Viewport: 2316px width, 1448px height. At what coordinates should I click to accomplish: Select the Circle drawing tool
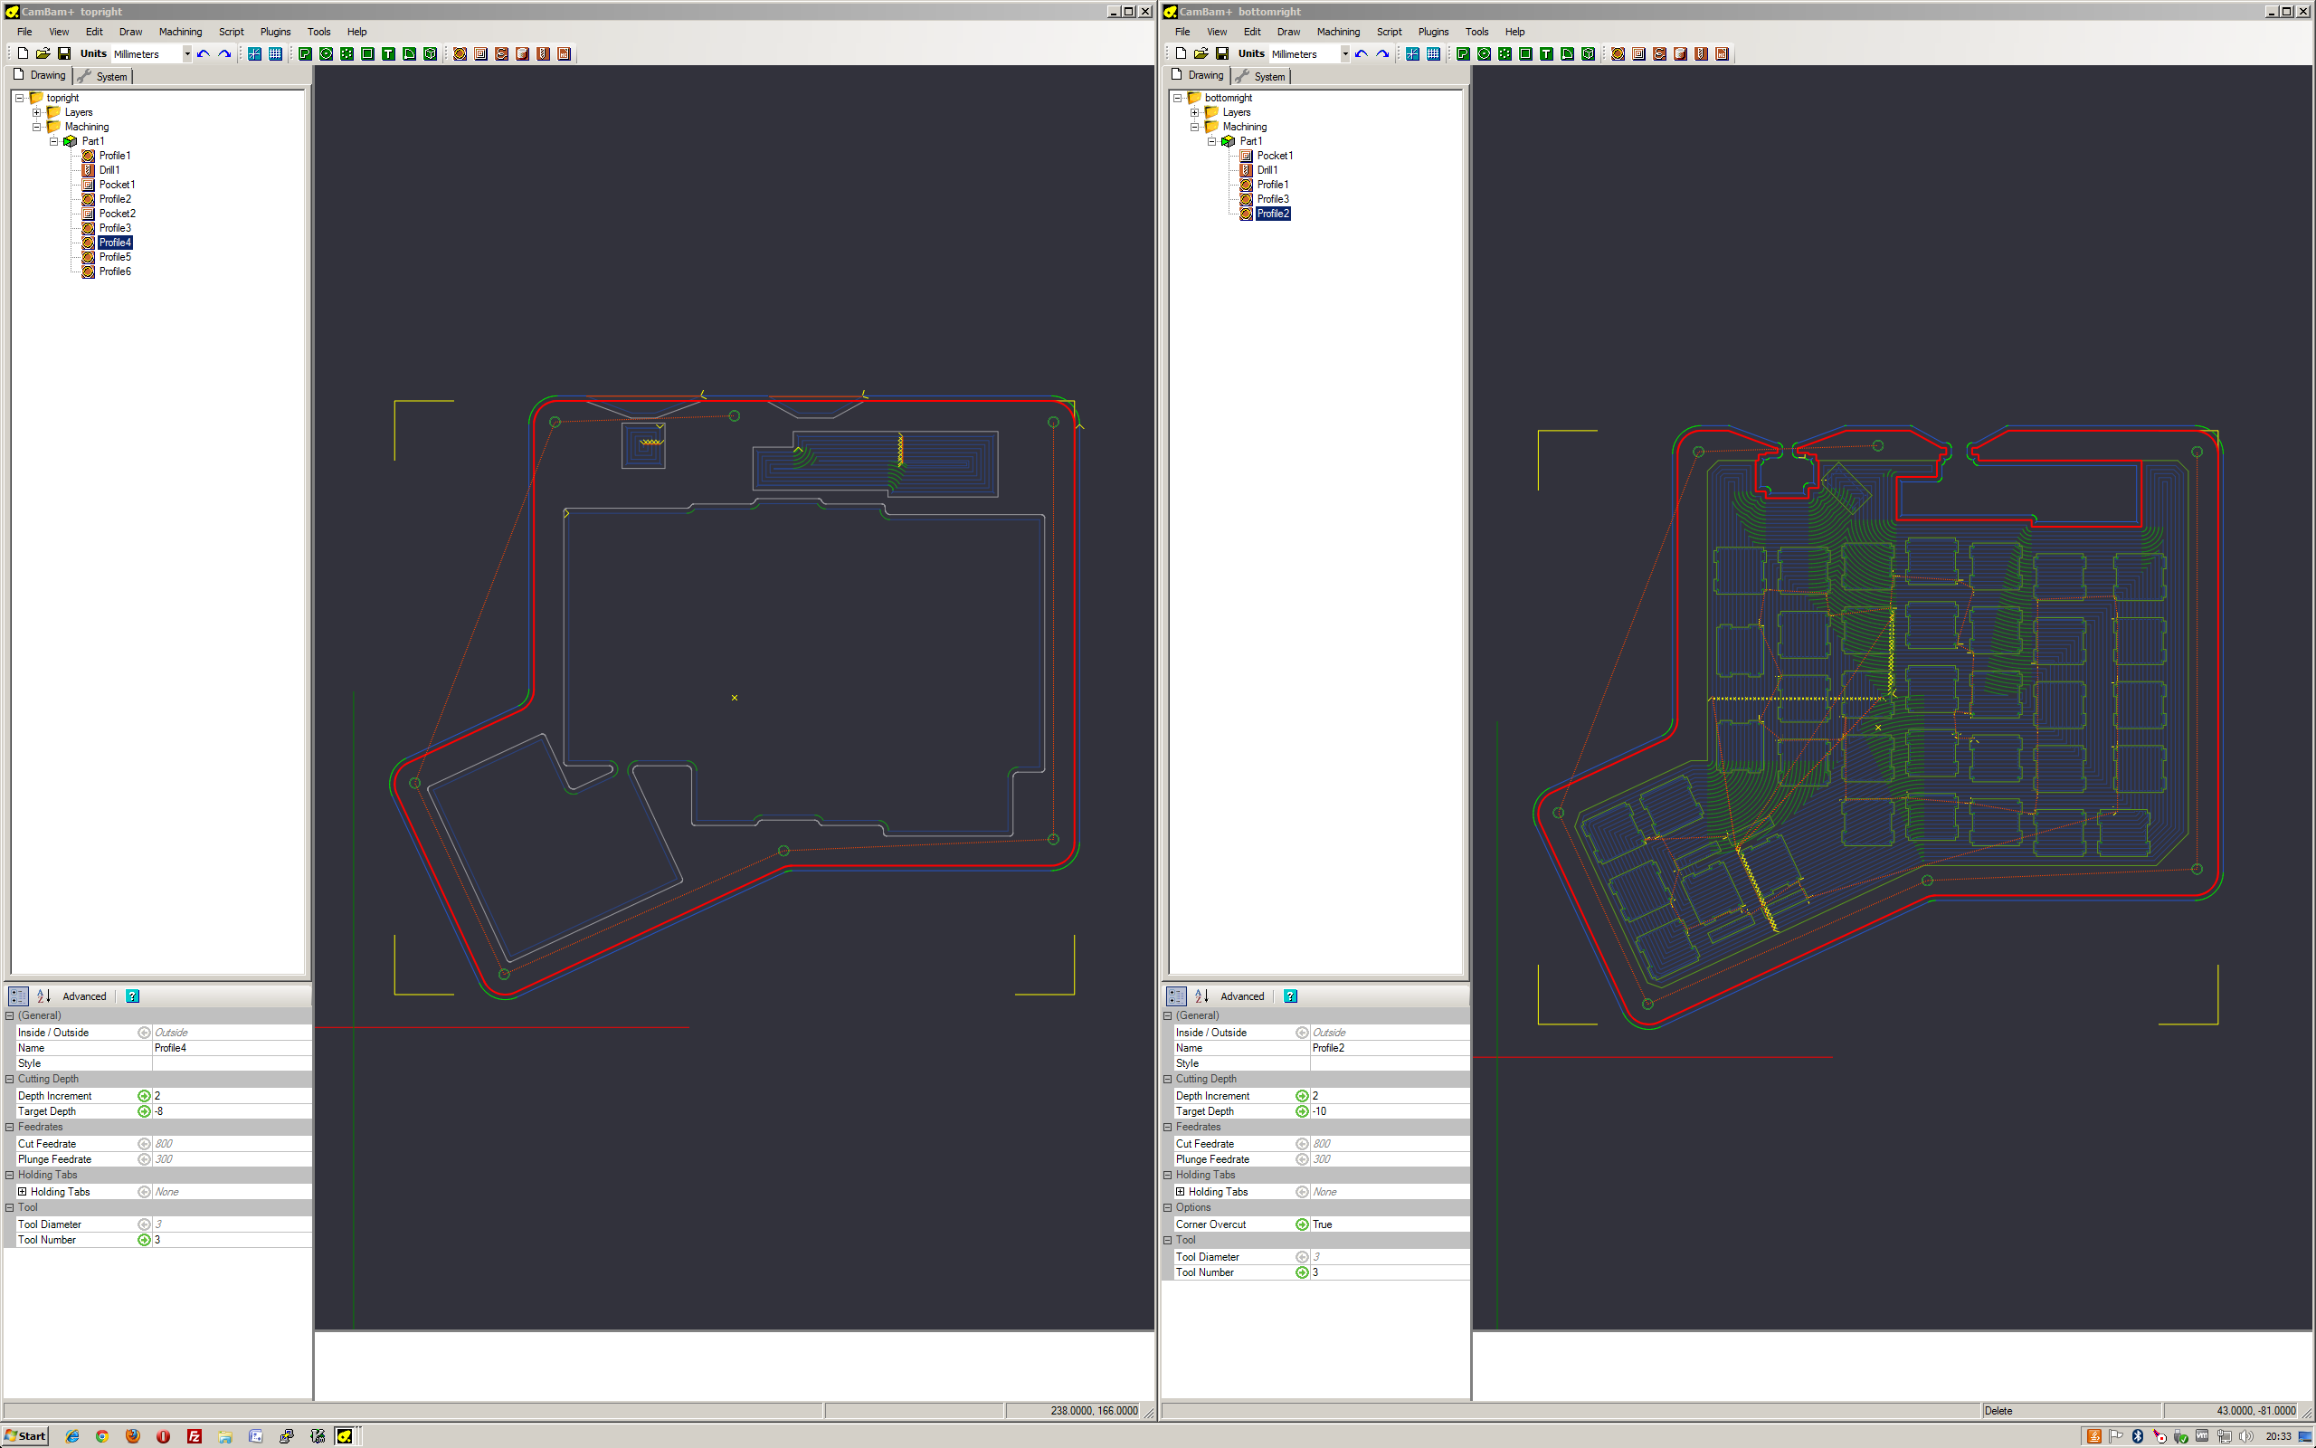click(327, 53)
